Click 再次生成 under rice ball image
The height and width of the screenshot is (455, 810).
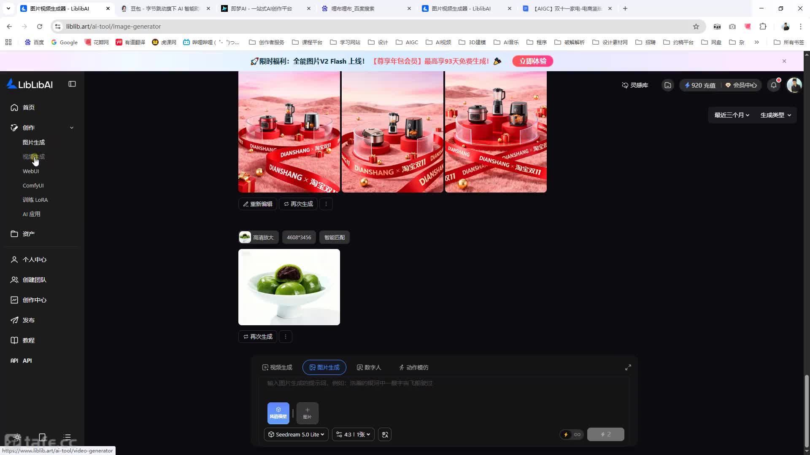258,337
